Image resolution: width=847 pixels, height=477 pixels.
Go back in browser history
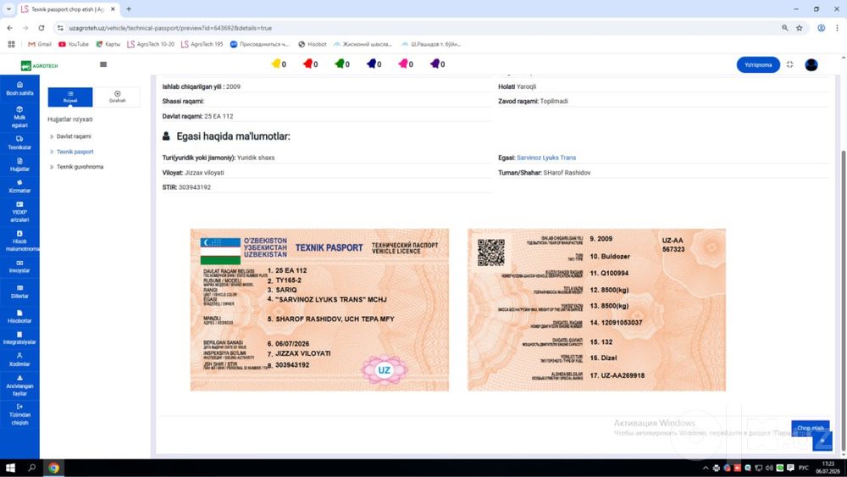click(9, 28)
